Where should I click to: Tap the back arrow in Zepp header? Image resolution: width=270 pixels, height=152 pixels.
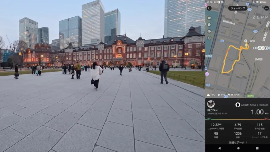(209, 8)
